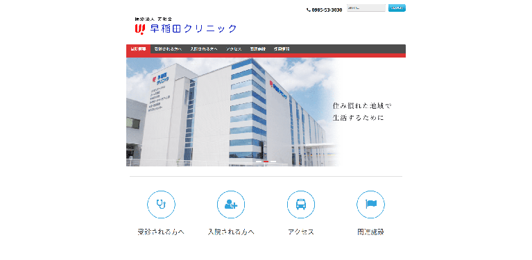The height and width of the screenshot is (260, 532).
Task: Focus the search input field
Action: pos(366,8)
